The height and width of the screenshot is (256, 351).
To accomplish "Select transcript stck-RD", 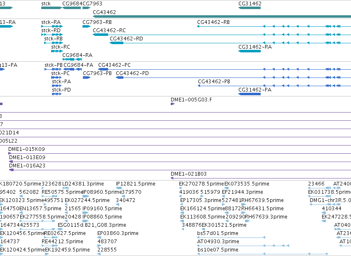I will (x=51, y=31).
